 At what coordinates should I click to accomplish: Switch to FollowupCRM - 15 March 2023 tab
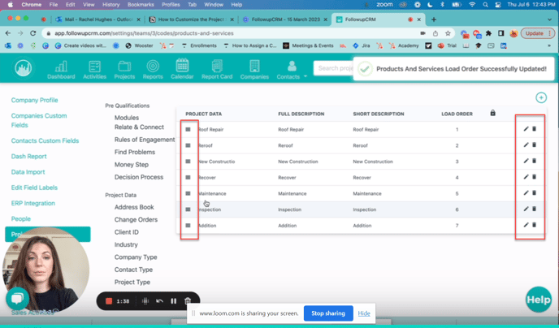[x=285, y=19]
